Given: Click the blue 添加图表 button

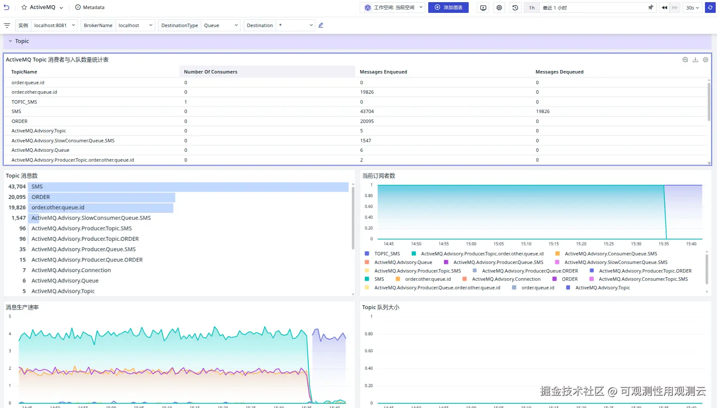Looking at the screenshot, I should (448, 8).
